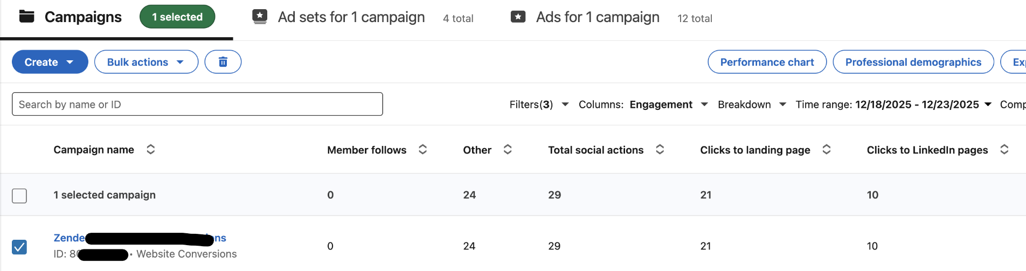Switch to Ads for 1 campaign tab
The height and width of the screenshot is (271, 1026).
click(x=598, y=17)
